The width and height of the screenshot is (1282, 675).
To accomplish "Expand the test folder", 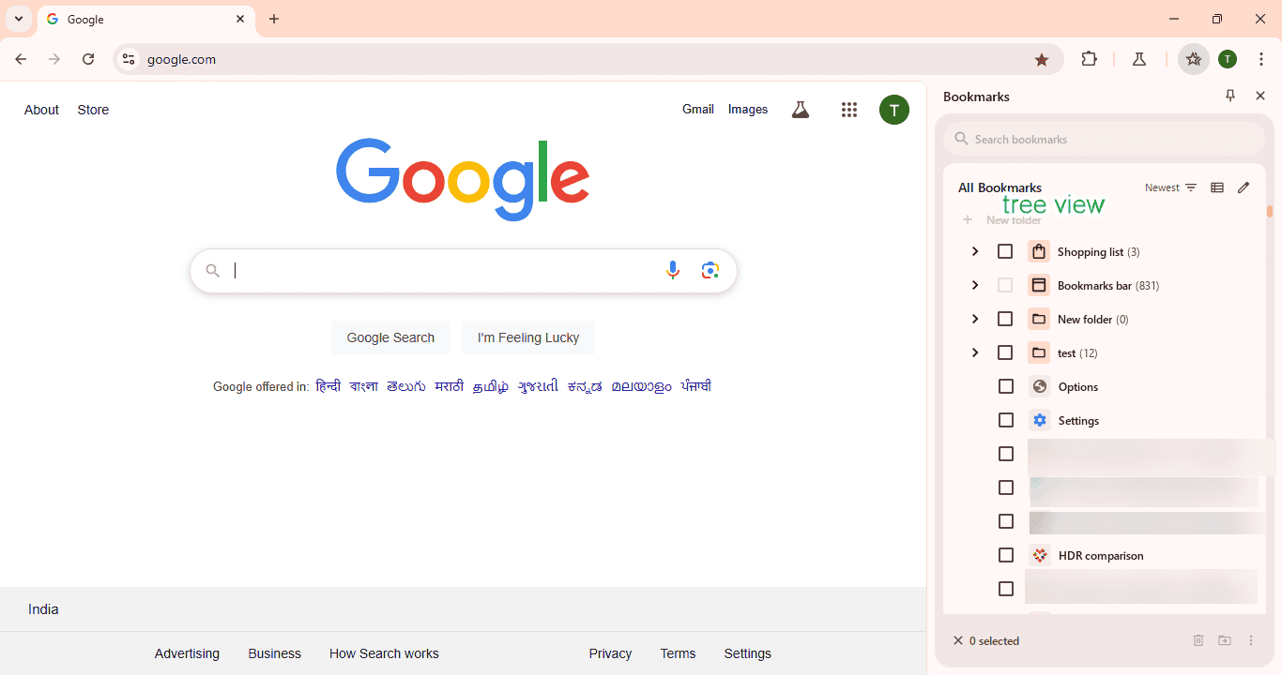I will (975, 352).
